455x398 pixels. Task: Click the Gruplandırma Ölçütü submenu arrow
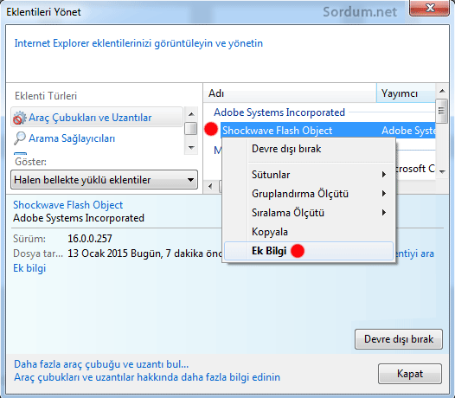[x=384, y=193]
